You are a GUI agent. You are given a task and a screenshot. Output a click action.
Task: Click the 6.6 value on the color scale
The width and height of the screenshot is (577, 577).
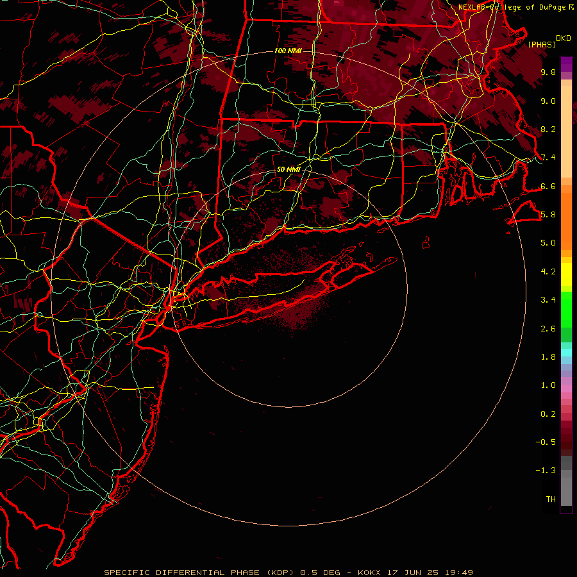pos(548,186)
